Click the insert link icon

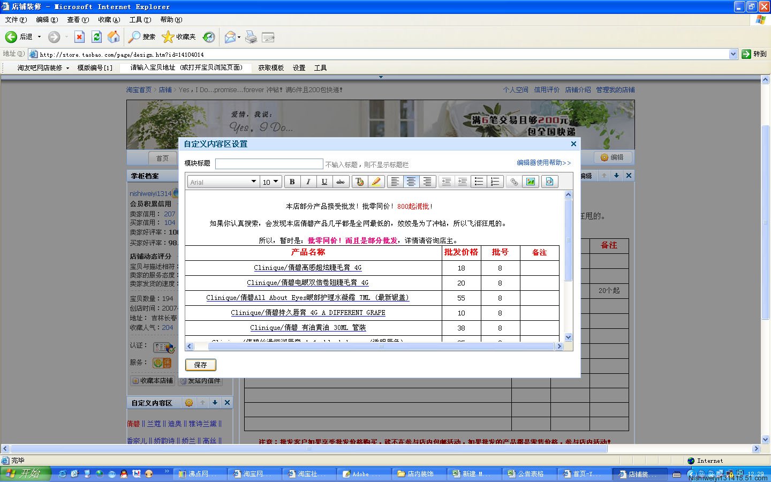(x=513, y=182)
